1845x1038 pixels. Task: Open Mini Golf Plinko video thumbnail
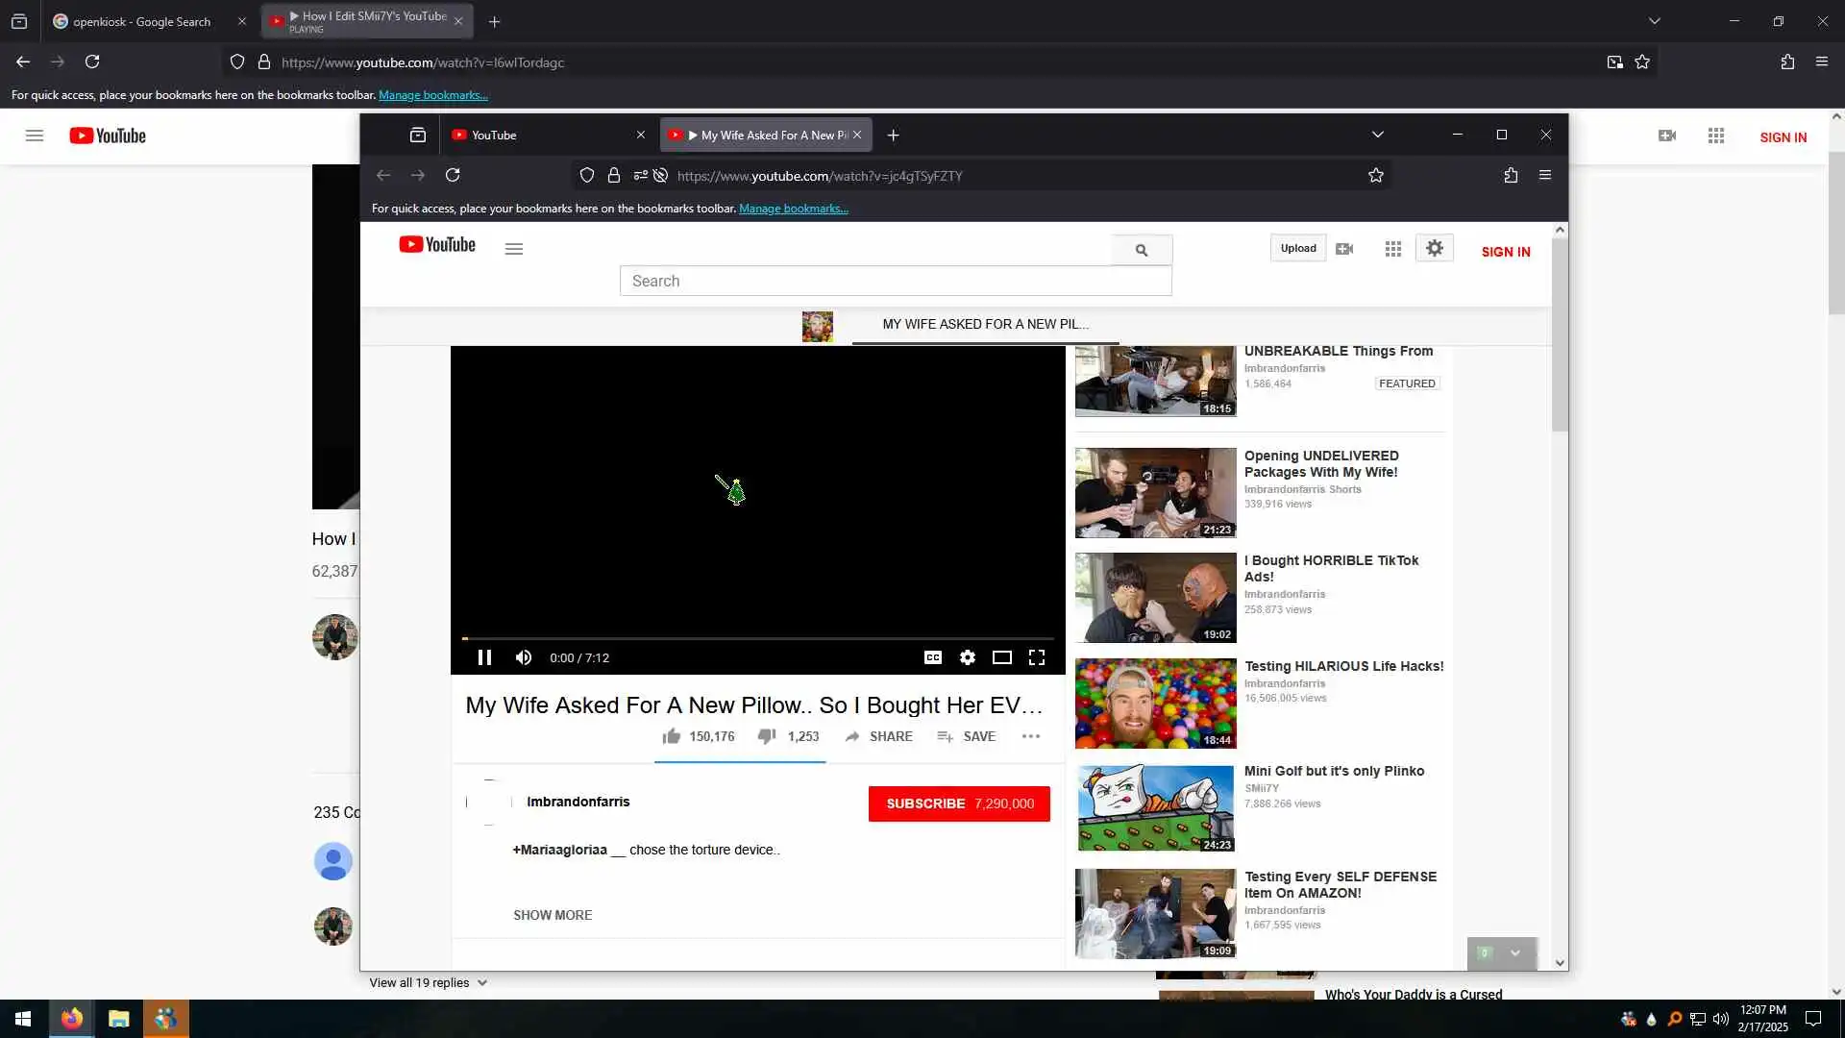tap(1155, 807)
